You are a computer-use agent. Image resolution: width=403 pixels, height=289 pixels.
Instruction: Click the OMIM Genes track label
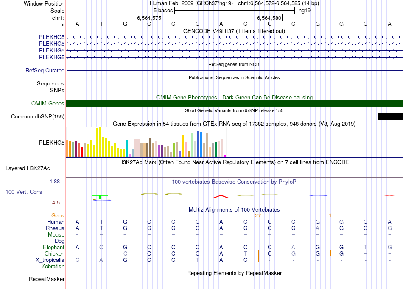click(48, 103)
